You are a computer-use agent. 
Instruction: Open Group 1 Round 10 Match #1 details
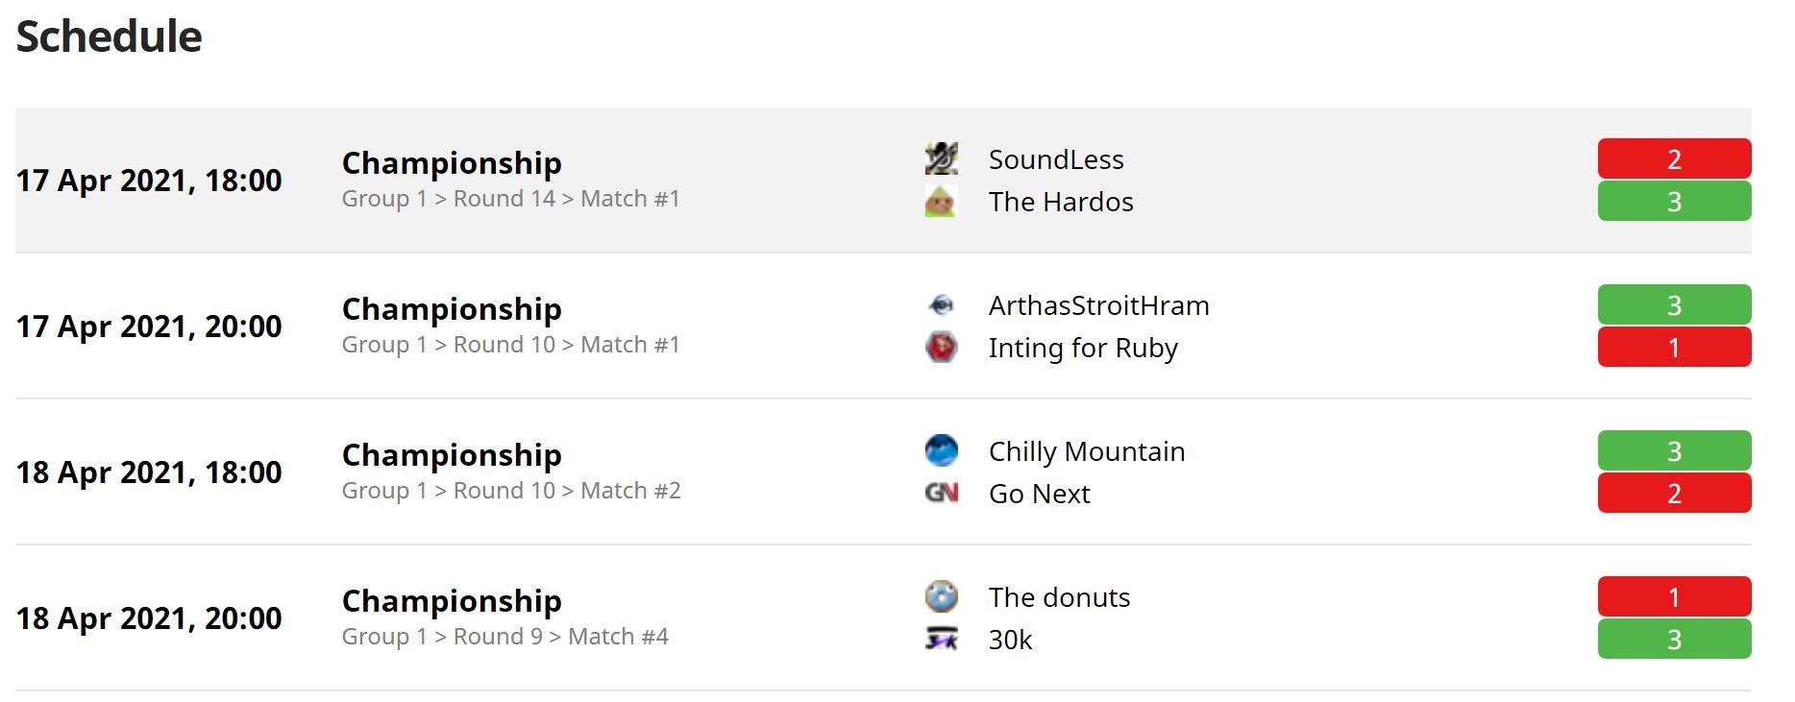(x=510, y=344)
